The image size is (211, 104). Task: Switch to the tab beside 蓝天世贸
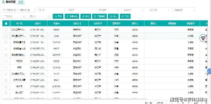coord(21,2)
